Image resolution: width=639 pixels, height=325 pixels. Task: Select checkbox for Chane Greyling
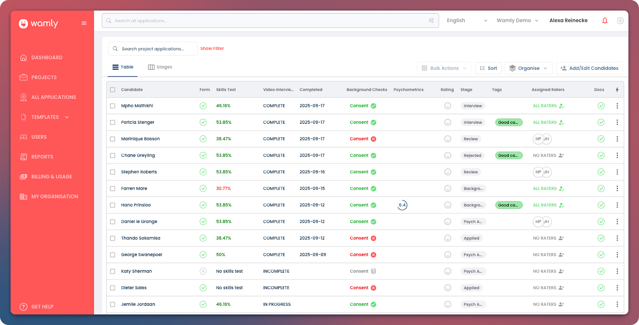(113, 156)
